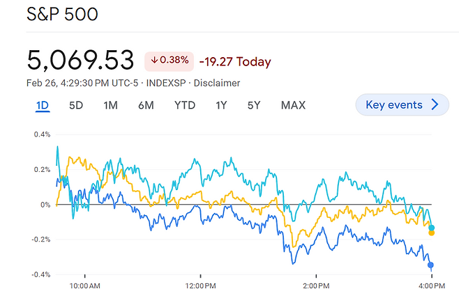Screen dimensions: 459x298
Task: Click the teal line endpoint dot
Action: click(432, 228)
